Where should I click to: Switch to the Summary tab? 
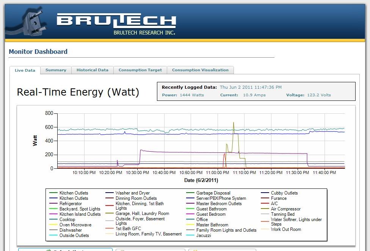(56, 70)
